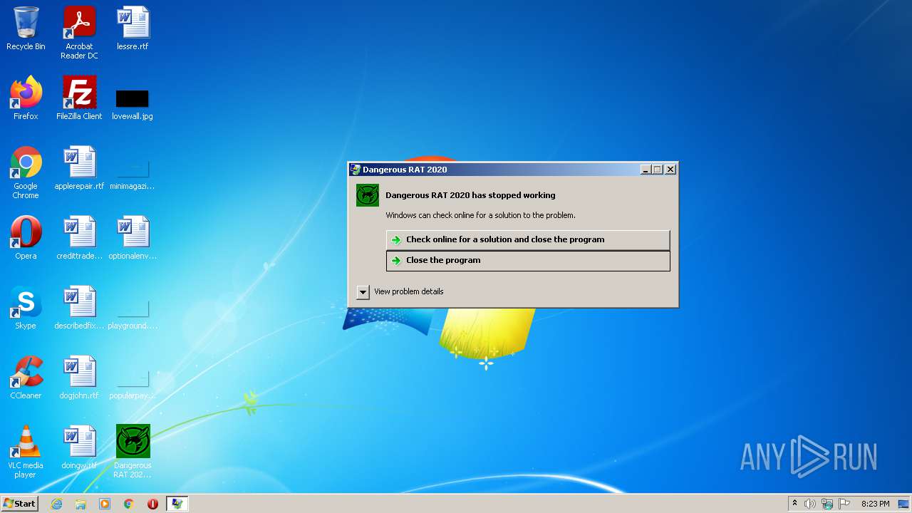Image resolution: width=912 pixels, height=513 pixels.
Task: Show hidden tray icons arrow
Action: tap(794, 504)
